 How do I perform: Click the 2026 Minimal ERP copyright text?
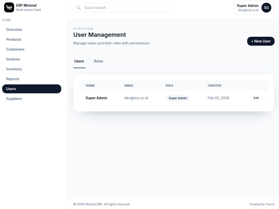(x=102, y=204)
